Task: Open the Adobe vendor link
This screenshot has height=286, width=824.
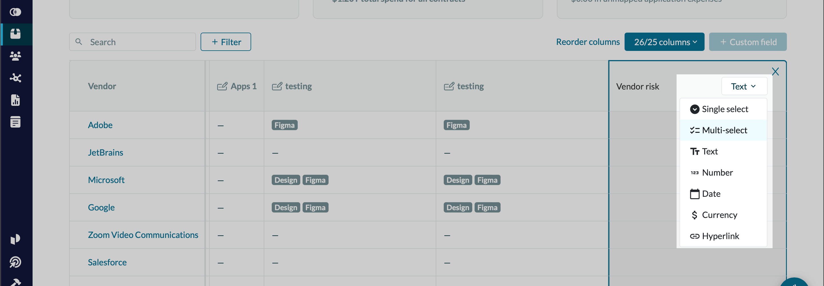Action: (x=100, y=125)
